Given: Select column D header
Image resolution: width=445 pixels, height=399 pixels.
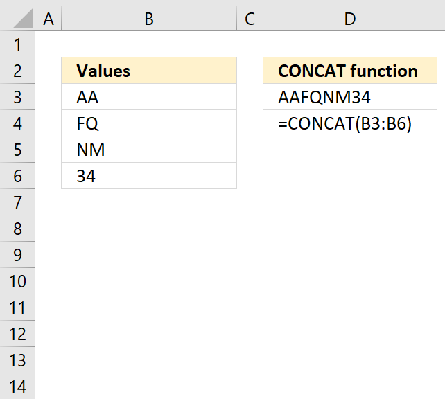Looking at the screenshot, I should (x=350, y=19).
